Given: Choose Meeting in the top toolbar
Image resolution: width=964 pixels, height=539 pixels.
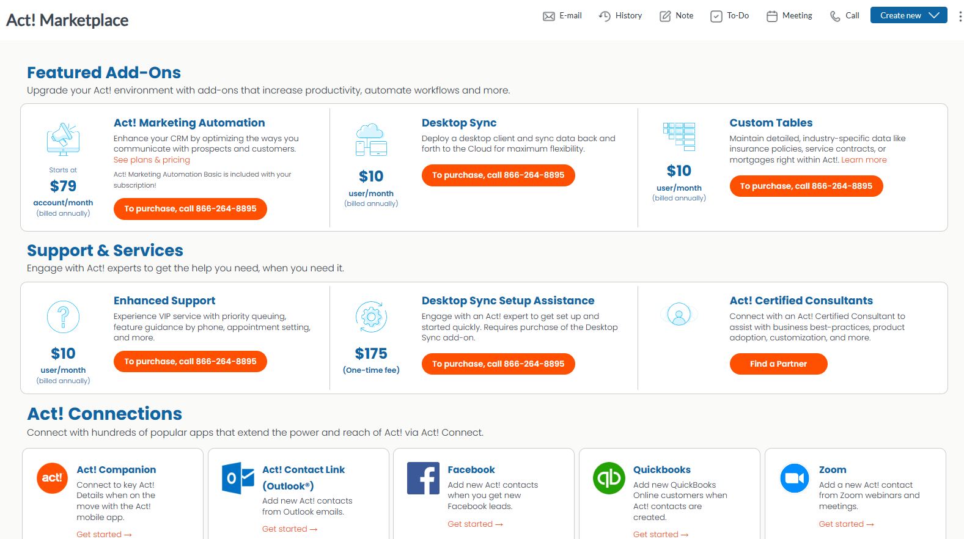Looking at the screenshot, I should click(790, 16).
